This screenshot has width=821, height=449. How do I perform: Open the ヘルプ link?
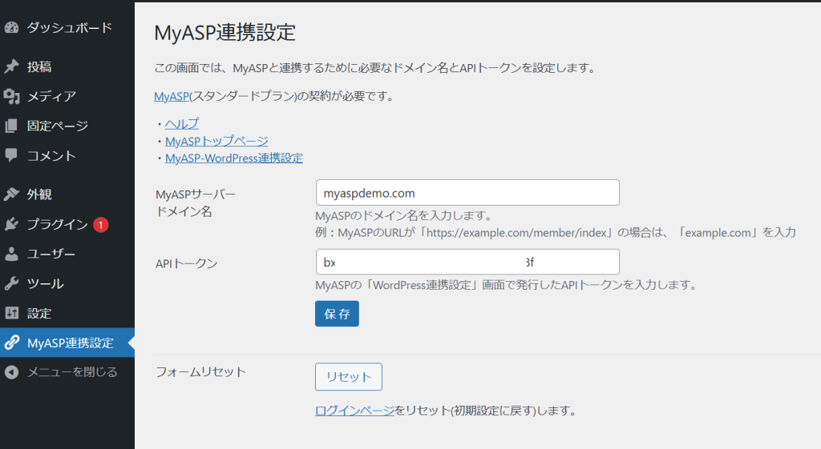[x=181, y=123]
